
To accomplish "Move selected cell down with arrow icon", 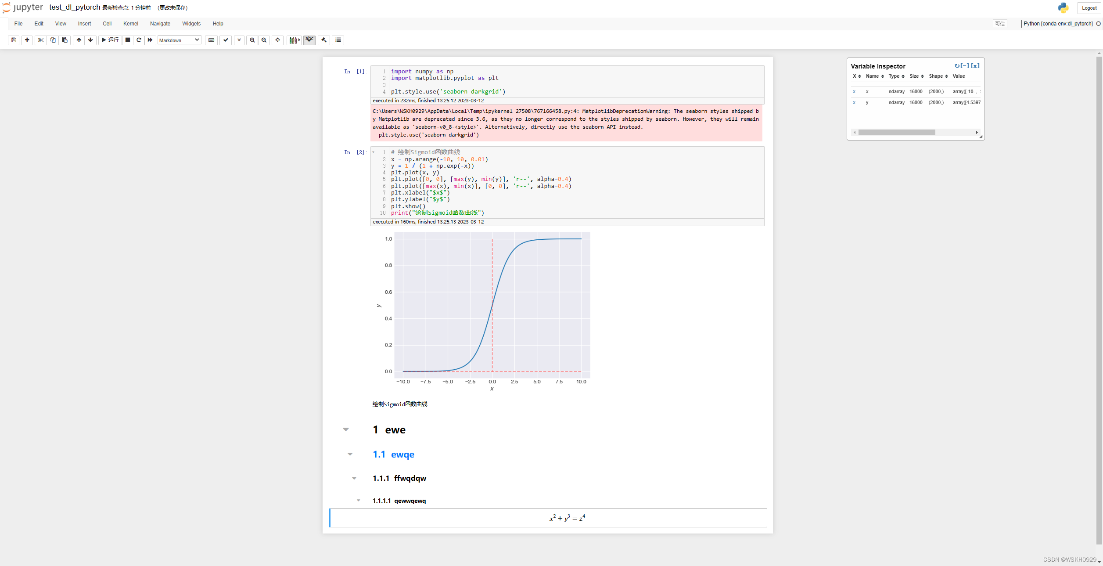I will coord(90,40).
